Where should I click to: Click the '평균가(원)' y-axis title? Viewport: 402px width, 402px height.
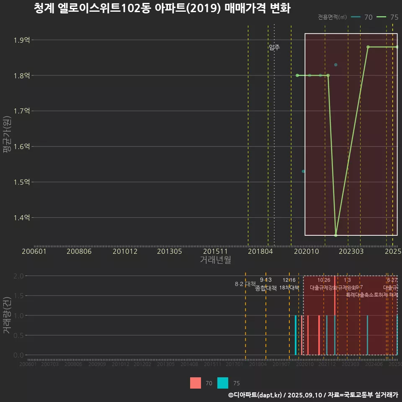click(7, 134)
